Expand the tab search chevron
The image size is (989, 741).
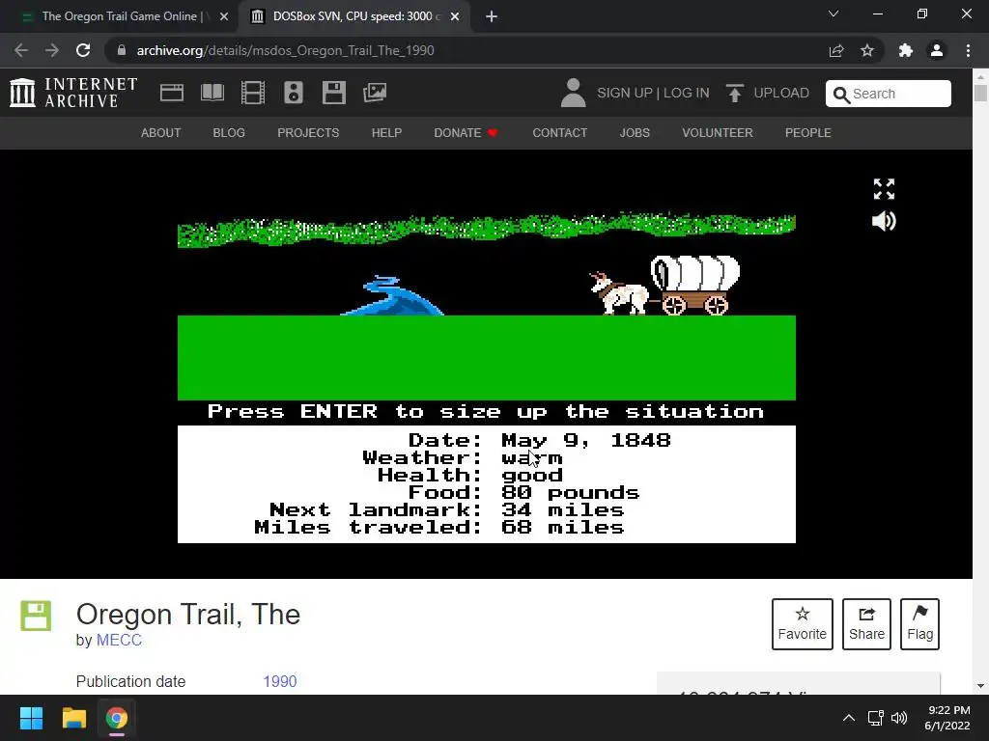point(834,14)
